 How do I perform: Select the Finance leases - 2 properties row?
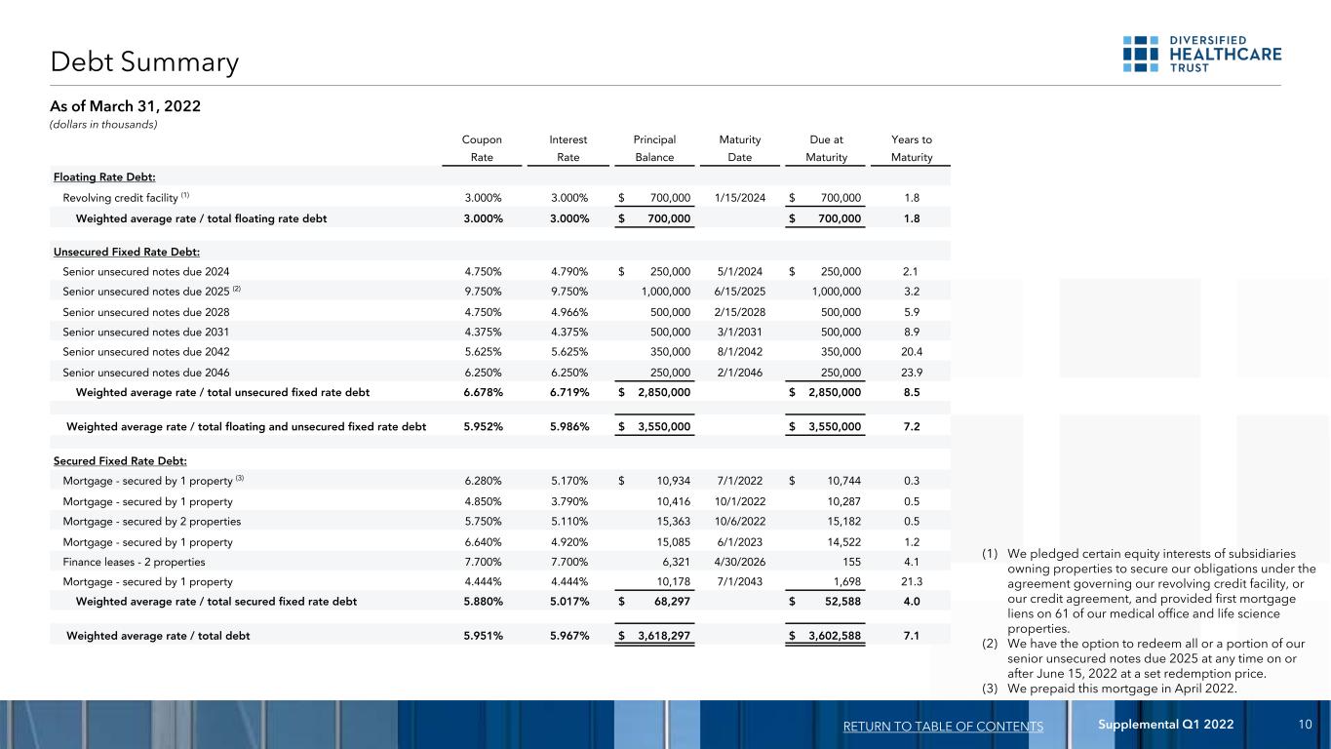click(x=501, y=561)
